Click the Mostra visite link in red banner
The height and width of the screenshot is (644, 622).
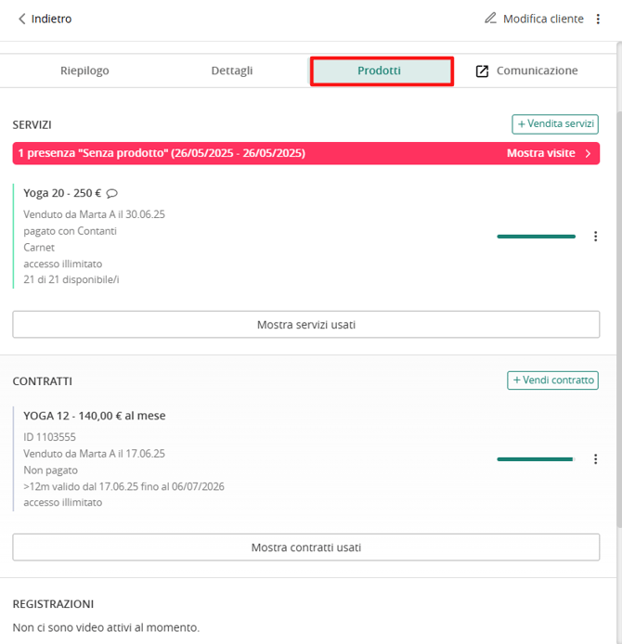click(540, 153)
